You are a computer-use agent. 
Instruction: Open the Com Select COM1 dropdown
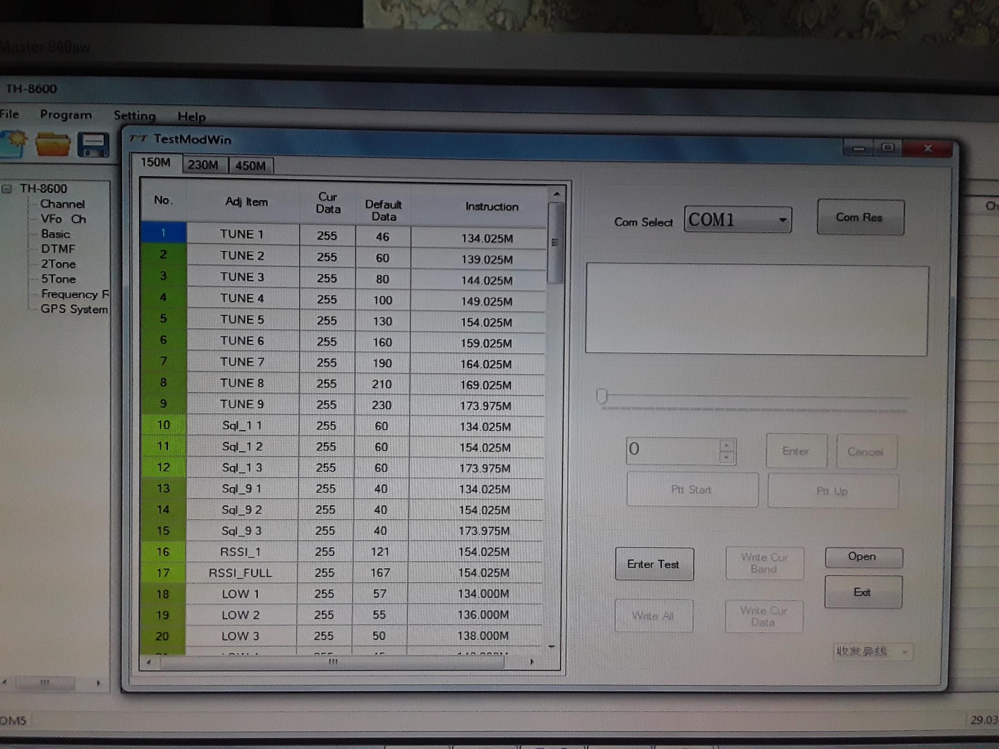tap(782, 220)
